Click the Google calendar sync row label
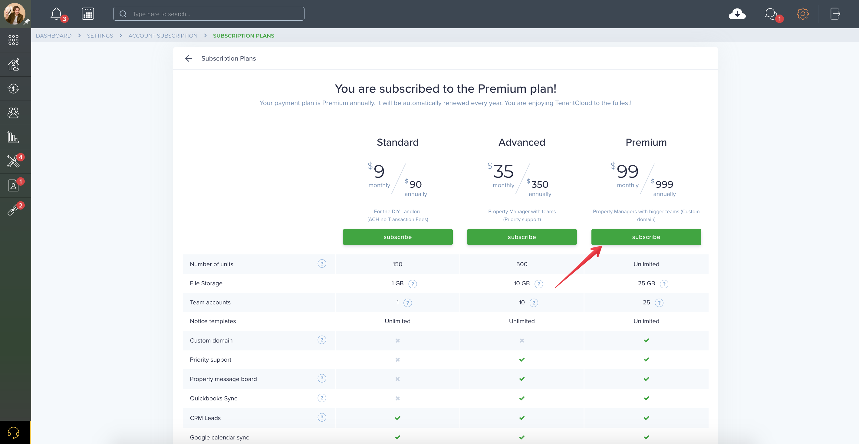The width and height of the screenshot is (859, 444). [219, 437]
